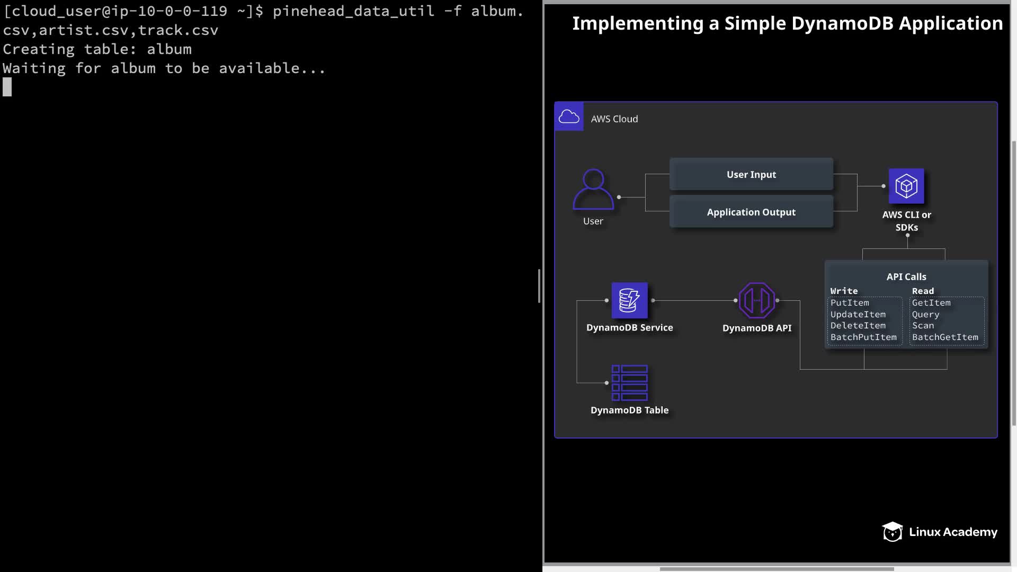1017x572 pixels.
Task: Click the User person icon
Action: click(x=593, y=189)
